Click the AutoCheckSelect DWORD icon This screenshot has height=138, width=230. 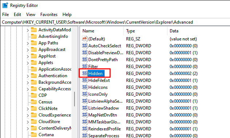point(85,46)
